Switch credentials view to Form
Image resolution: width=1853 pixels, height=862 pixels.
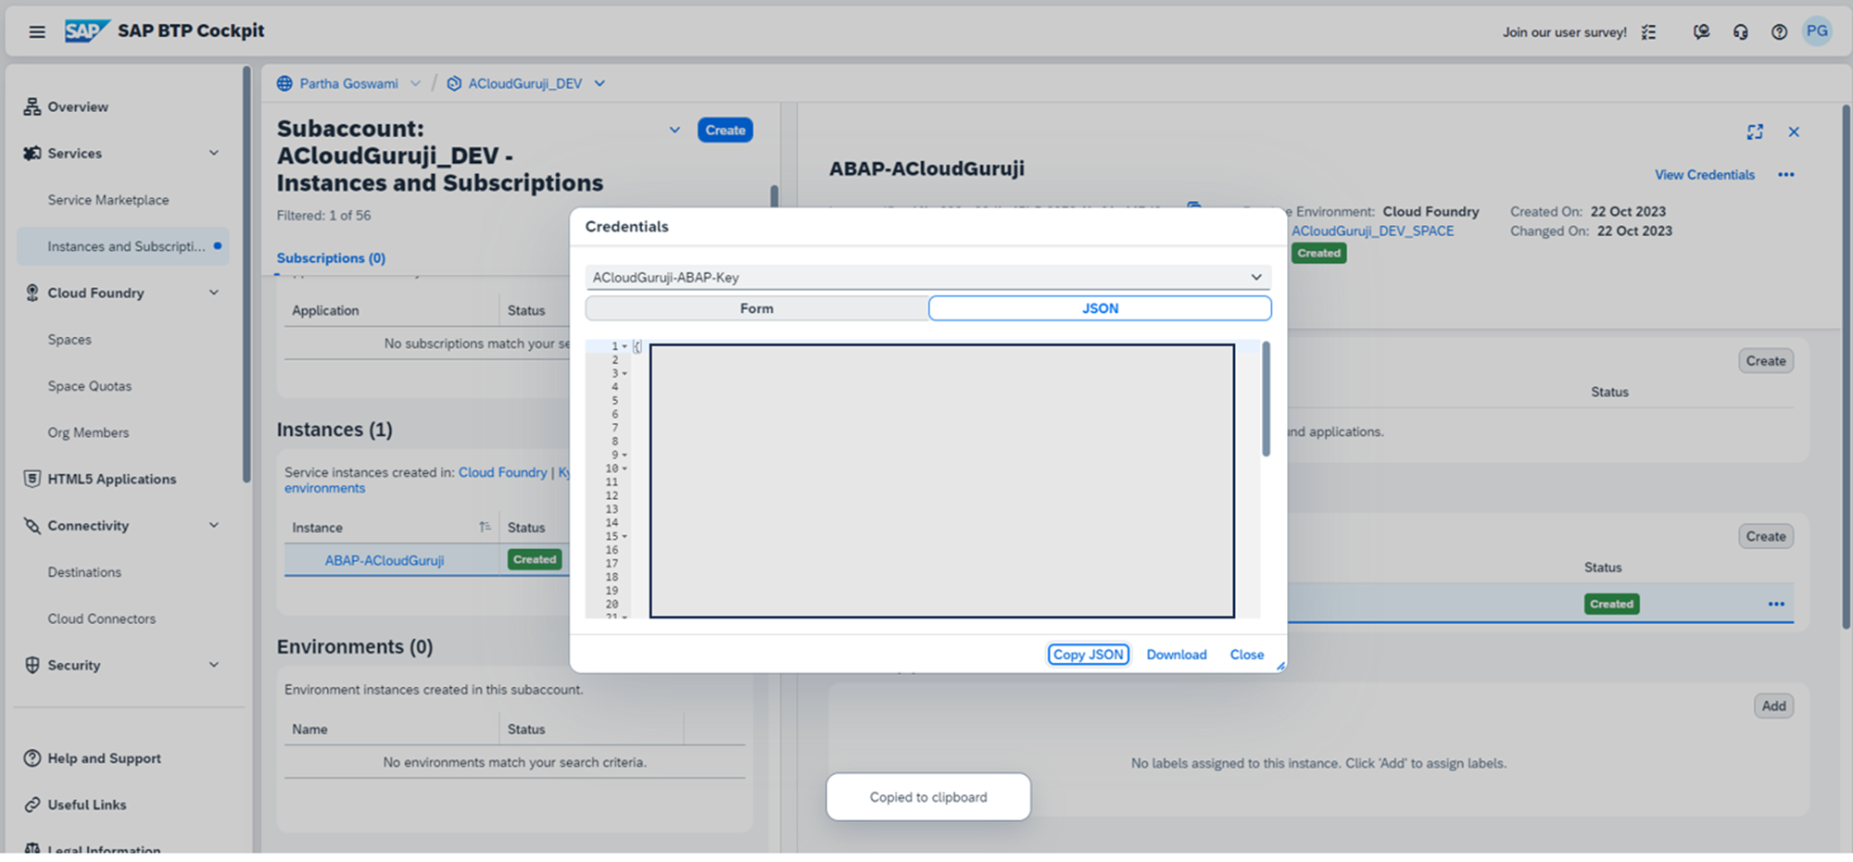point(756,308)
